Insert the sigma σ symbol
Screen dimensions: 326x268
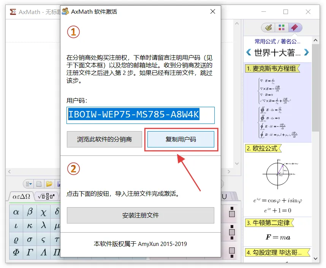click(30, 239)
